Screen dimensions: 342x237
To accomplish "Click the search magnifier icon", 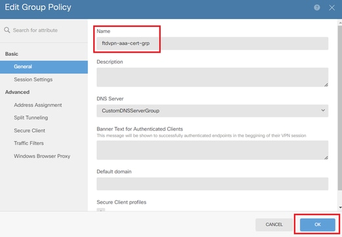I will click(7, 30).
